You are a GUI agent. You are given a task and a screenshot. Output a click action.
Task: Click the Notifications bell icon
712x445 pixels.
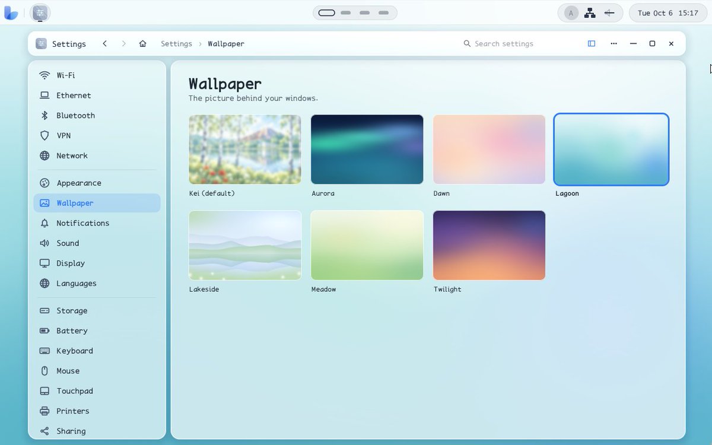44,223
